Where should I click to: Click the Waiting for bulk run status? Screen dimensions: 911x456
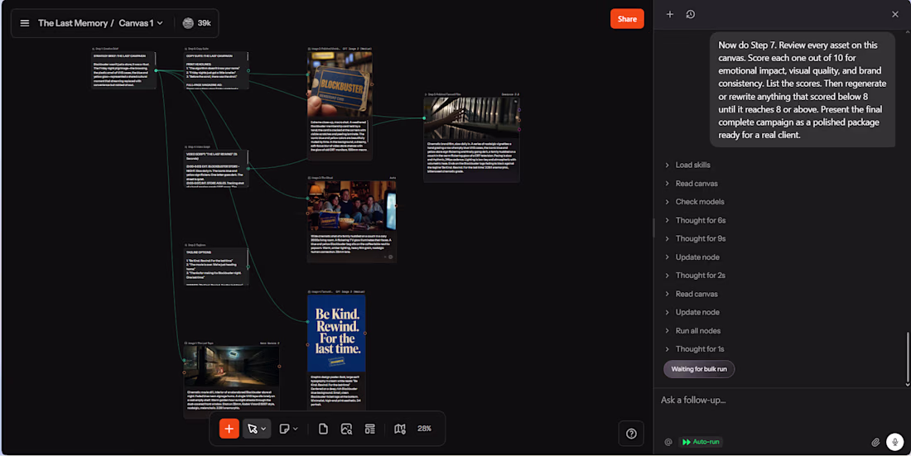(x=699, y=369)
